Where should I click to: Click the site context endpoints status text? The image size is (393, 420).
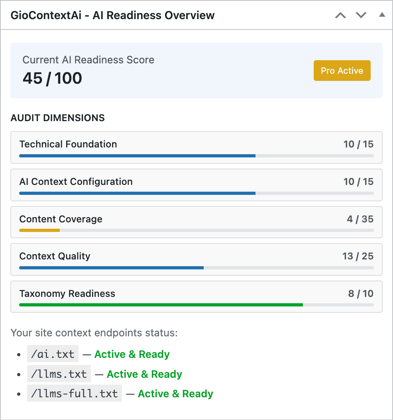click(94, 333)
